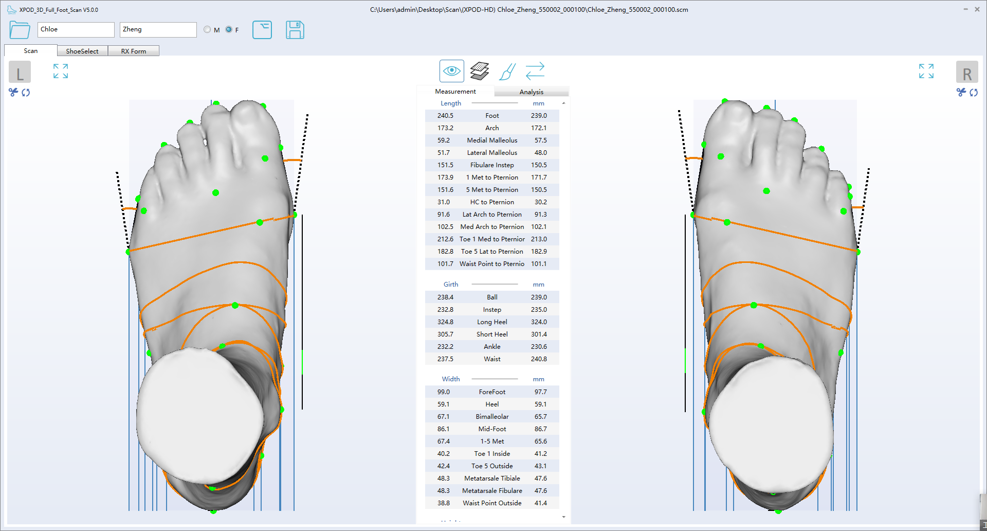The image size is (987, 531).
Task: Select the M male radio button
Action: click(207, 29)
